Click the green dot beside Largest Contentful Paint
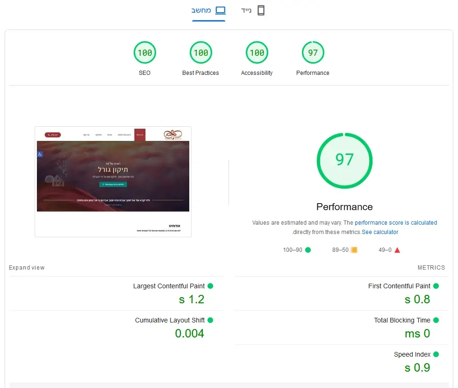The width and height of the screenshot is (458, 388). coord(210,286)
